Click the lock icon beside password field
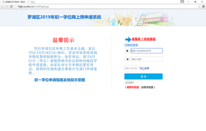Image resolution: width=206 pixels, height=131 pixels. point(127,59)
